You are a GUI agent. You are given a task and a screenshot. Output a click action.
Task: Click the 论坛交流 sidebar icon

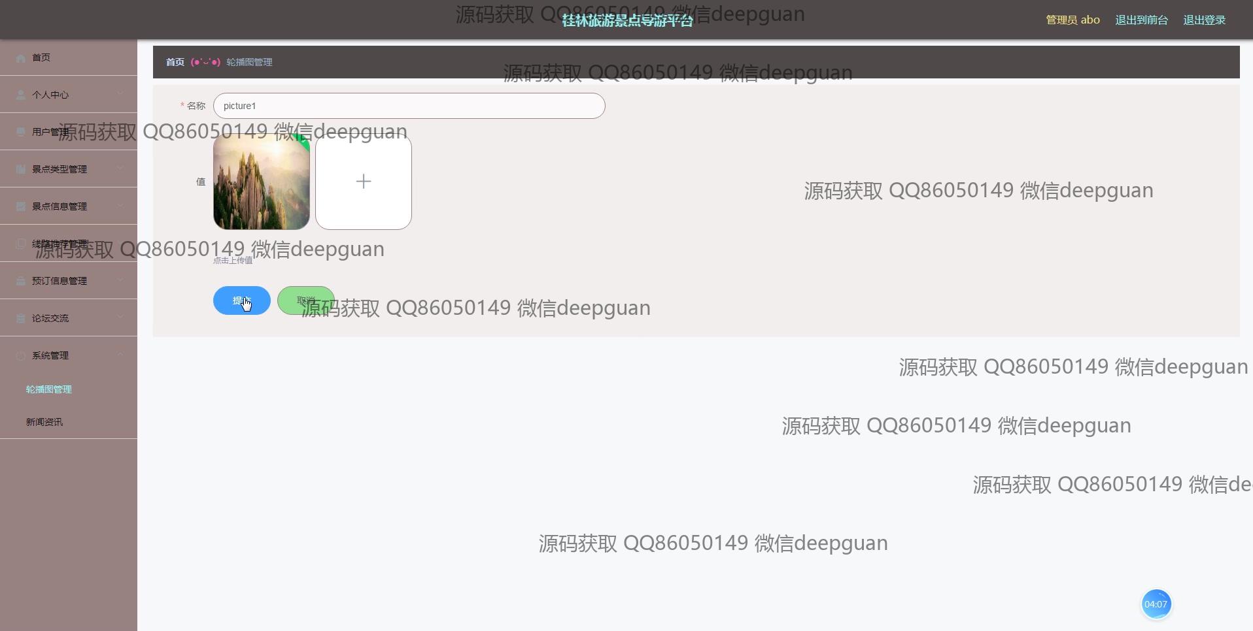pos(21,318)
